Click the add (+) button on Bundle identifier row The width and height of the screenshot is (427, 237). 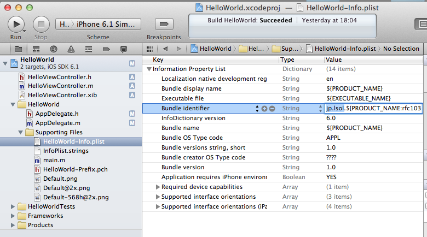point(264,109)
